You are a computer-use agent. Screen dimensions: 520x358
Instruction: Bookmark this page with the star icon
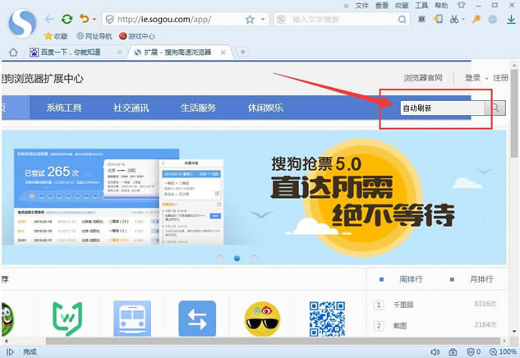tap(250, 20)
